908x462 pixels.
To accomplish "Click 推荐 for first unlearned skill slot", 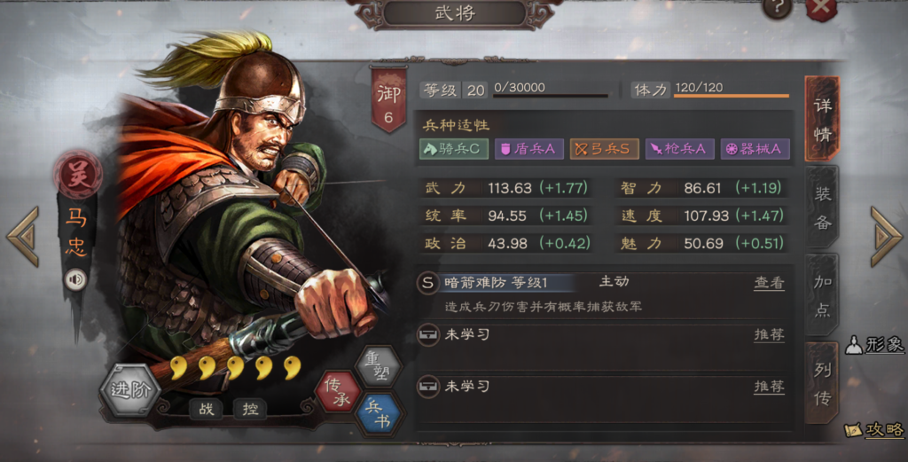I will [x=769, y=334].
